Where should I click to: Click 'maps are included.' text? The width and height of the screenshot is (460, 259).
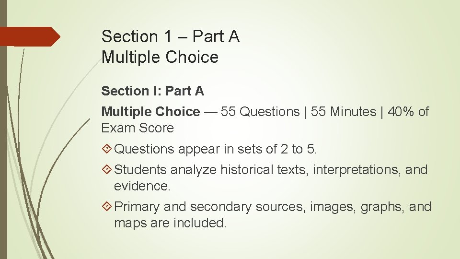[170, 223]
